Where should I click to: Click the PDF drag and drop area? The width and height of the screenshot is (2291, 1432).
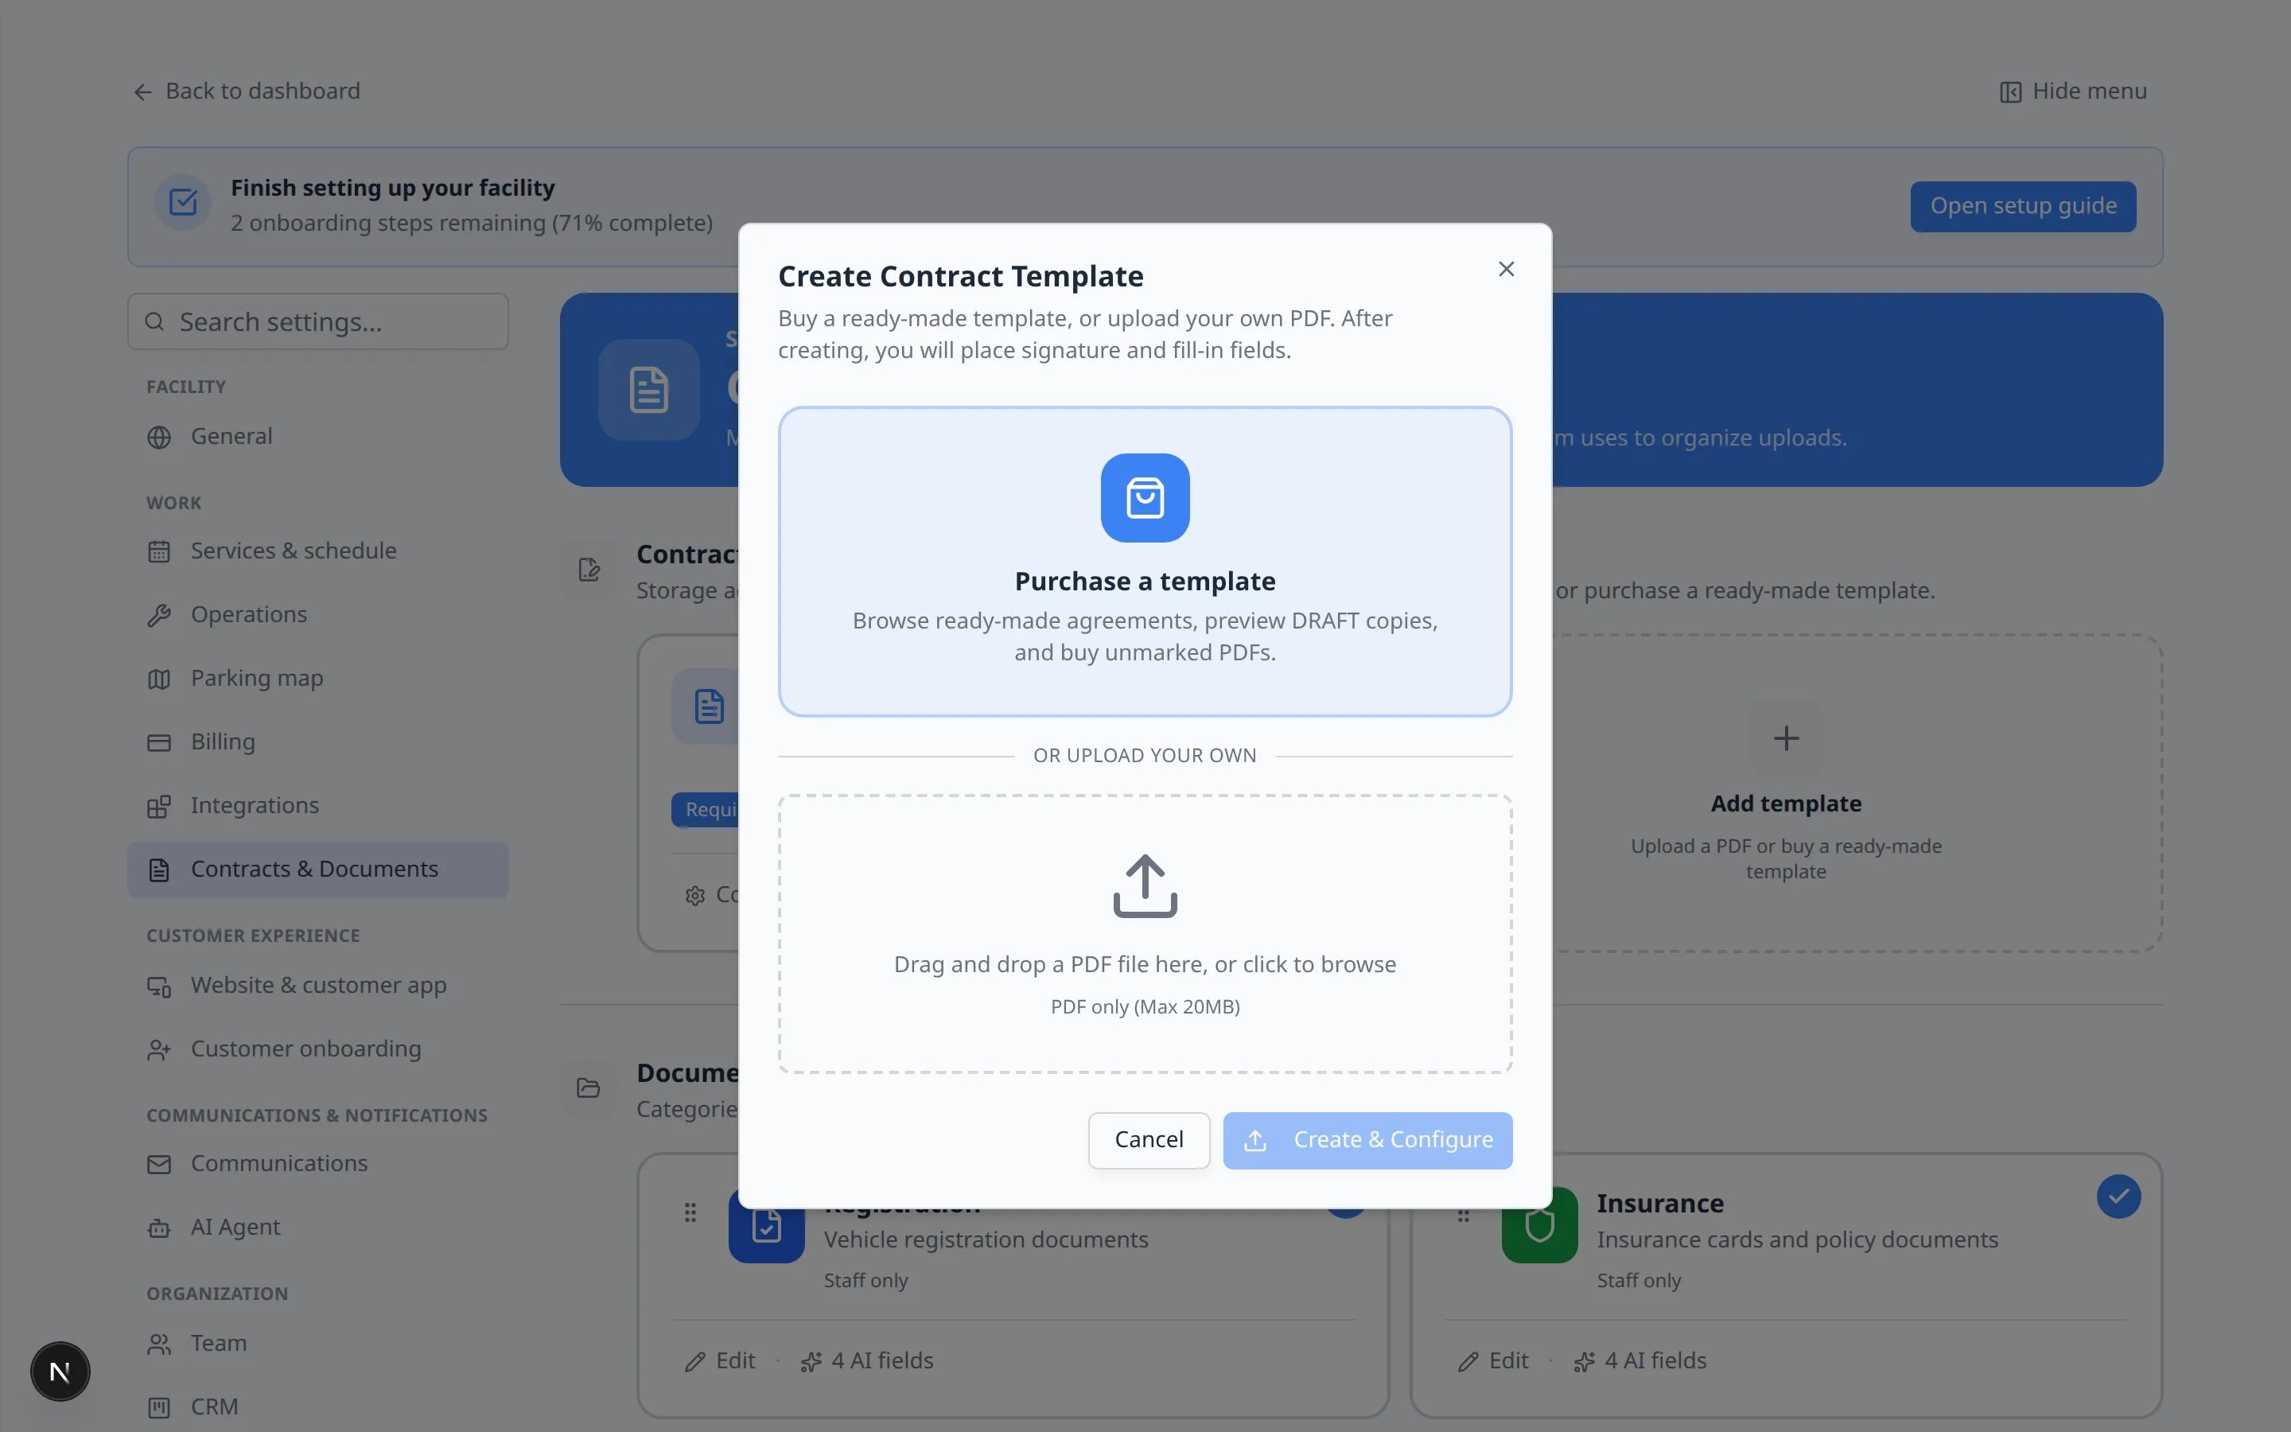tap(1145, 934)
